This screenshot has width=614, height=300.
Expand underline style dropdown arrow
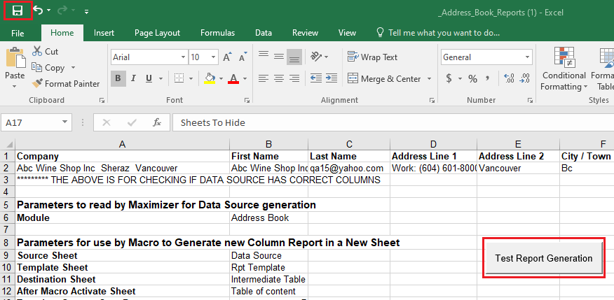tap(161, 78)
